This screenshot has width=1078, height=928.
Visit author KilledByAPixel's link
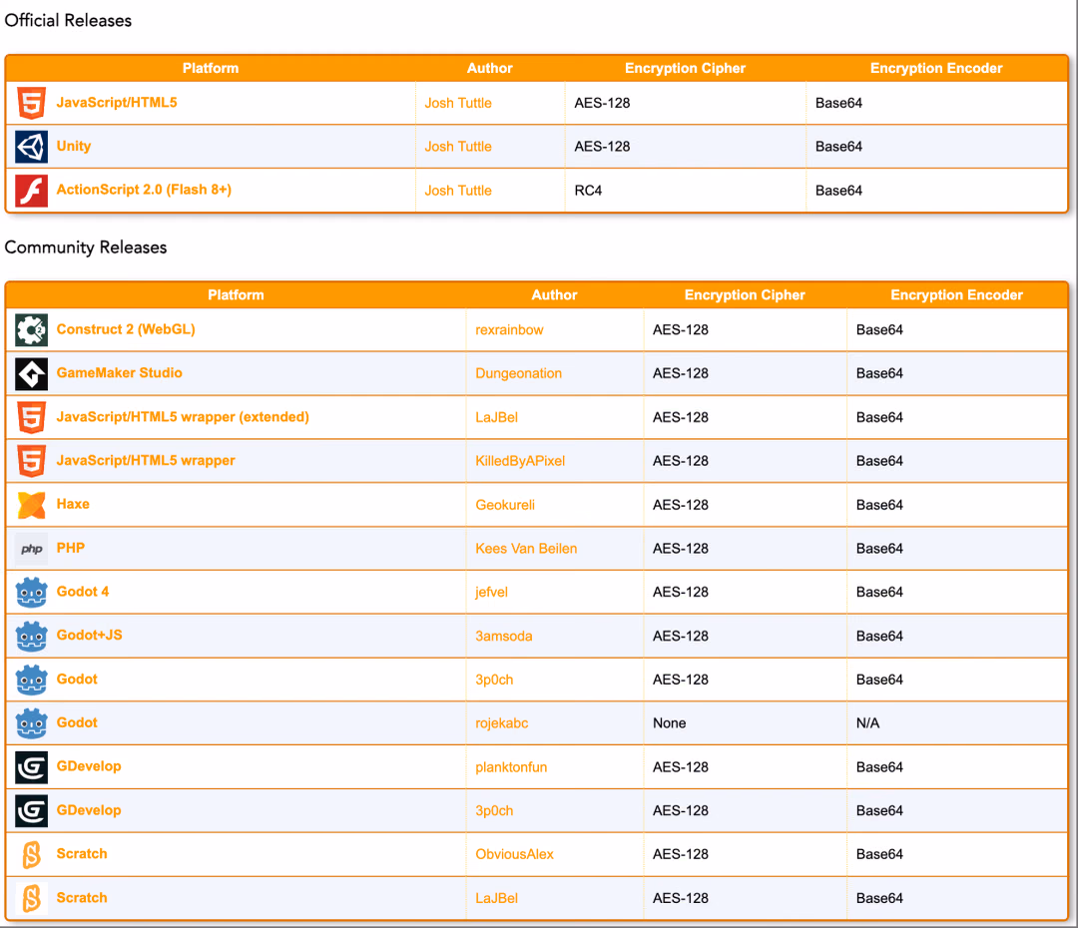(x=520, y=461)
